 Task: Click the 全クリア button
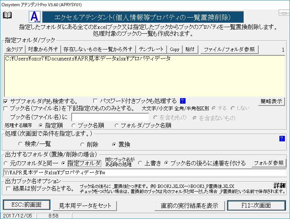14,49
